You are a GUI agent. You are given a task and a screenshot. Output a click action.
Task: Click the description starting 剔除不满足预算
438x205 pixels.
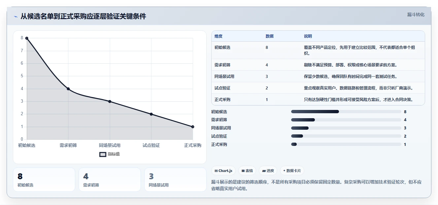pyautogui.click(x=351, y=65)
